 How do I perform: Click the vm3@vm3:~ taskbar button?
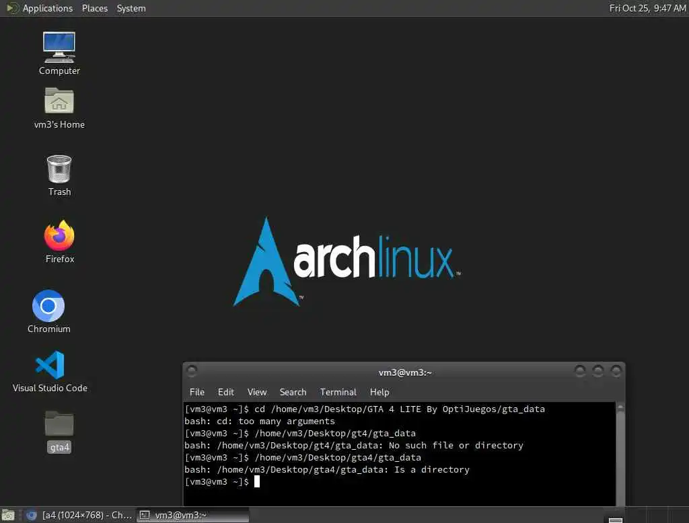(193, 515)
